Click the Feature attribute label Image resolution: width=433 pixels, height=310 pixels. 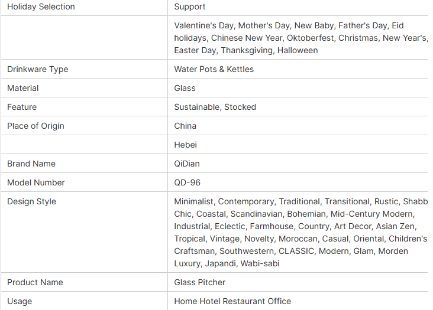[x=22, y=107]
